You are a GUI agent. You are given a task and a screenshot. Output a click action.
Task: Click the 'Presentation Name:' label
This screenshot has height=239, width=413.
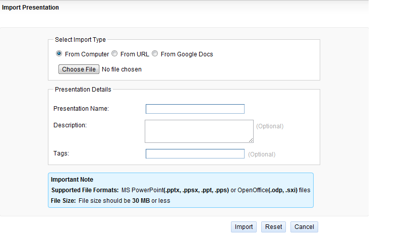tap(81, 109)
